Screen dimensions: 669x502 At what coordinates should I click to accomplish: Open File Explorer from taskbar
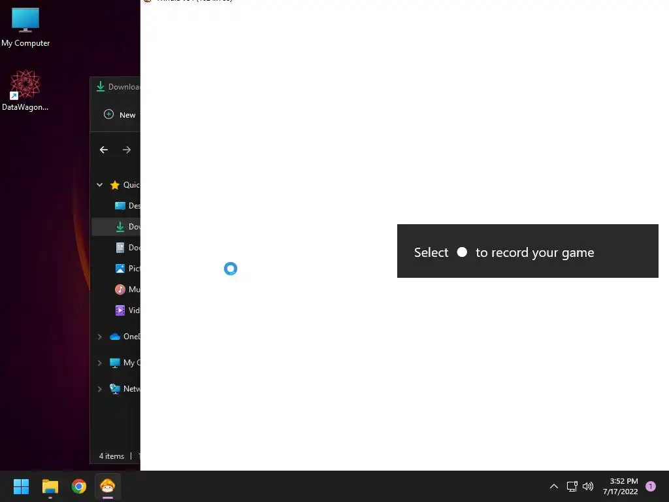pos(50,486)
